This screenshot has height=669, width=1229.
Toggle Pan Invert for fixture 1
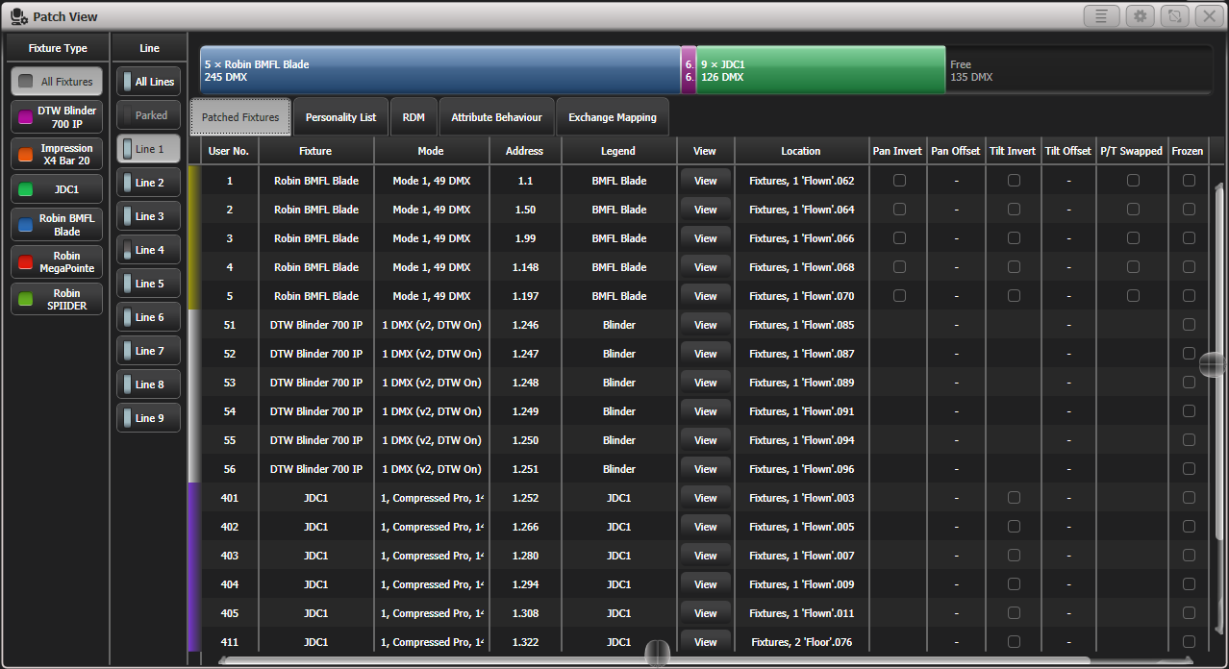[899, 181]
